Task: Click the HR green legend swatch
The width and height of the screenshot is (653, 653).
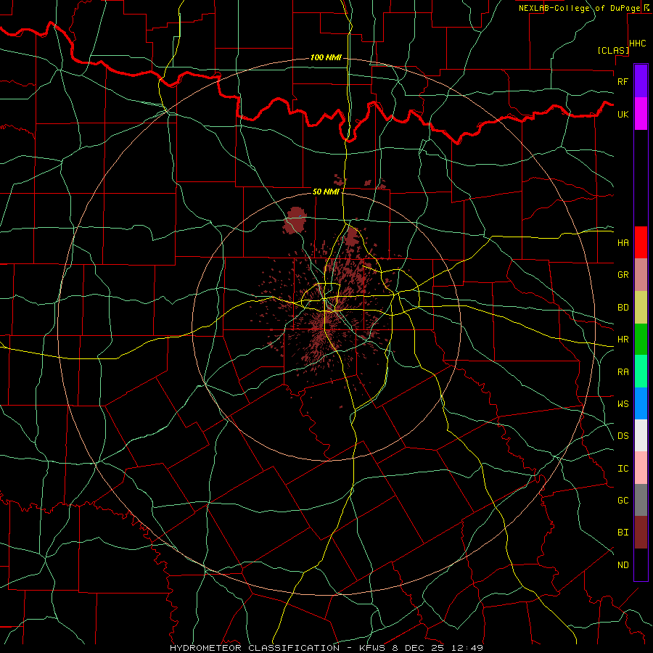Action: coord(641,340)
